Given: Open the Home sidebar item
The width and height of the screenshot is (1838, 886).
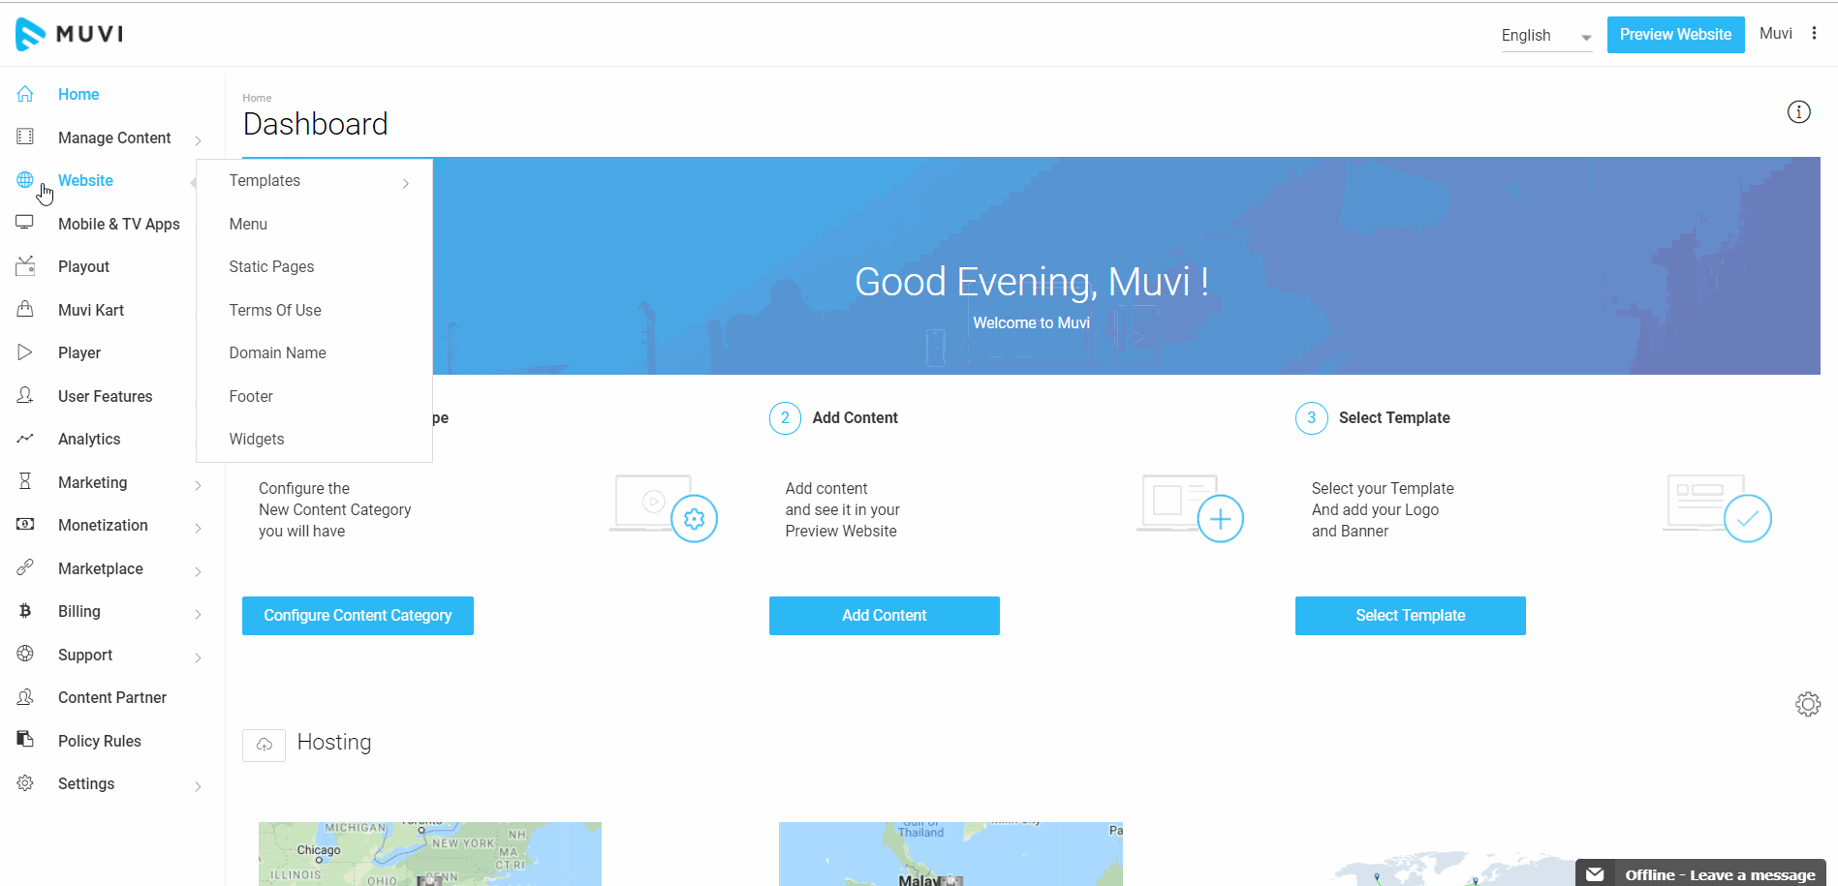Looking at the screenshot, I should click(x=78, y=94).
